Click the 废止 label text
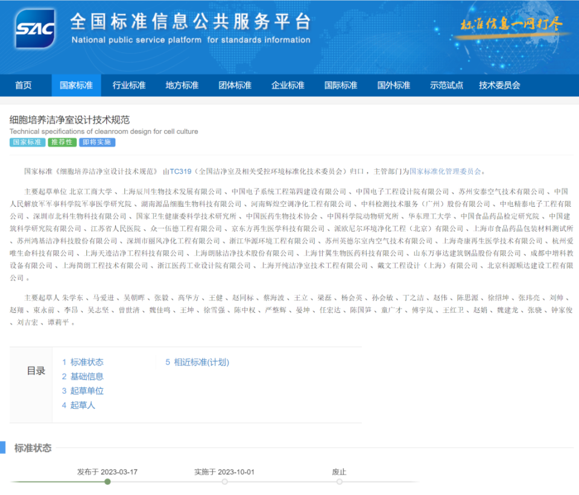Image resolution: width=579 pixels, height=495 pixels. click(x=339, y=472)
